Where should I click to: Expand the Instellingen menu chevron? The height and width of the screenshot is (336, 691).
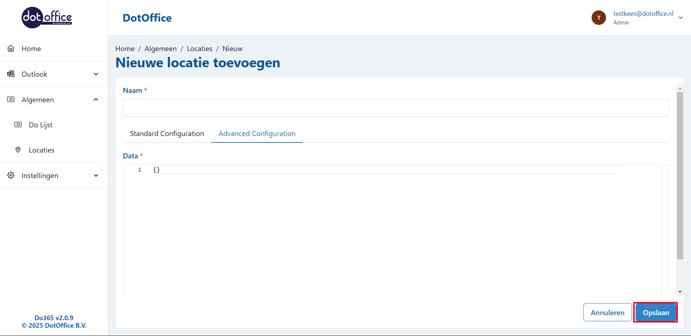96,176
